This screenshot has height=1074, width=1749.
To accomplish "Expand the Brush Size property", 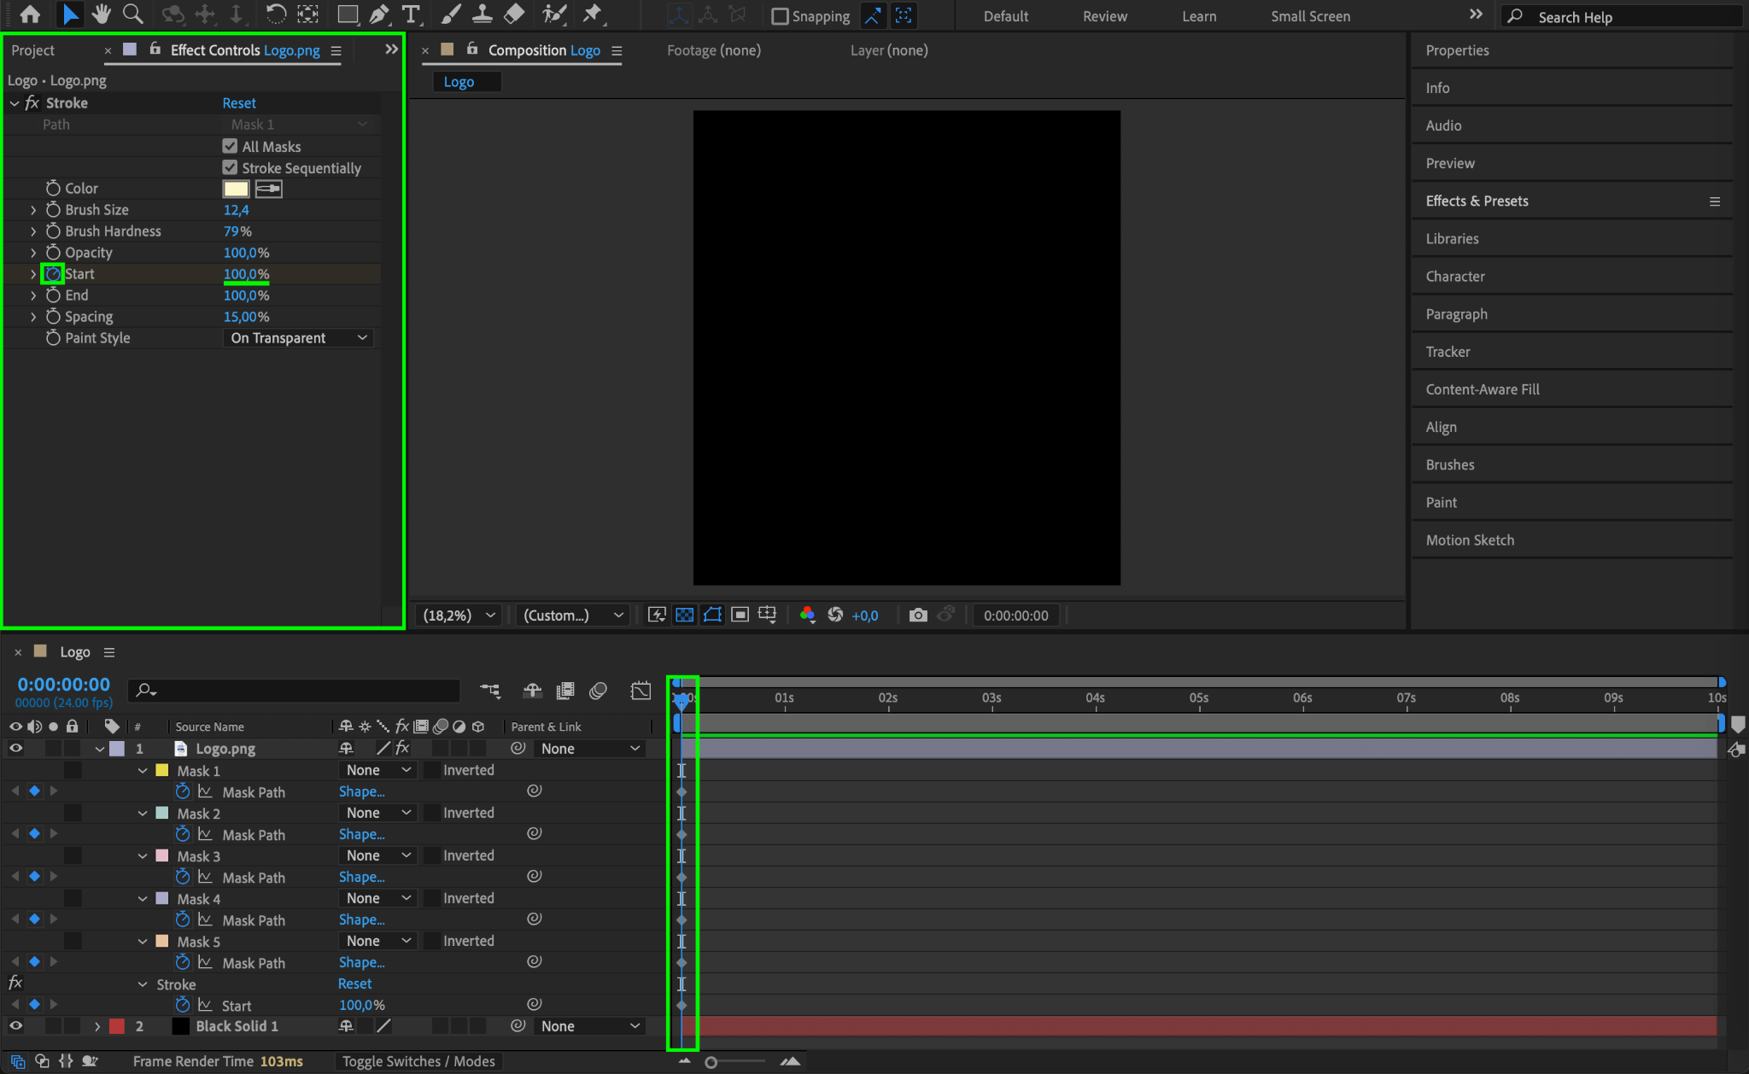I will pyautogui.click(x=33, y=210).
